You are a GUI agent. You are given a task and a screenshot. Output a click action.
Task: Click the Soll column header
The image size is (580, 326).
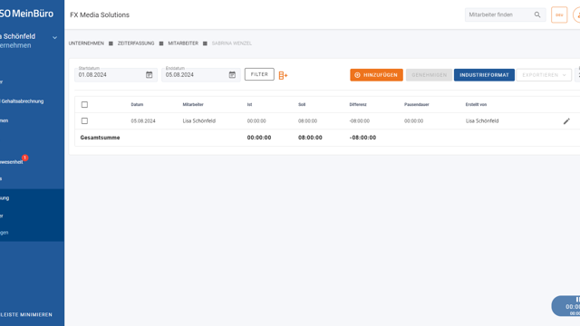302,105
